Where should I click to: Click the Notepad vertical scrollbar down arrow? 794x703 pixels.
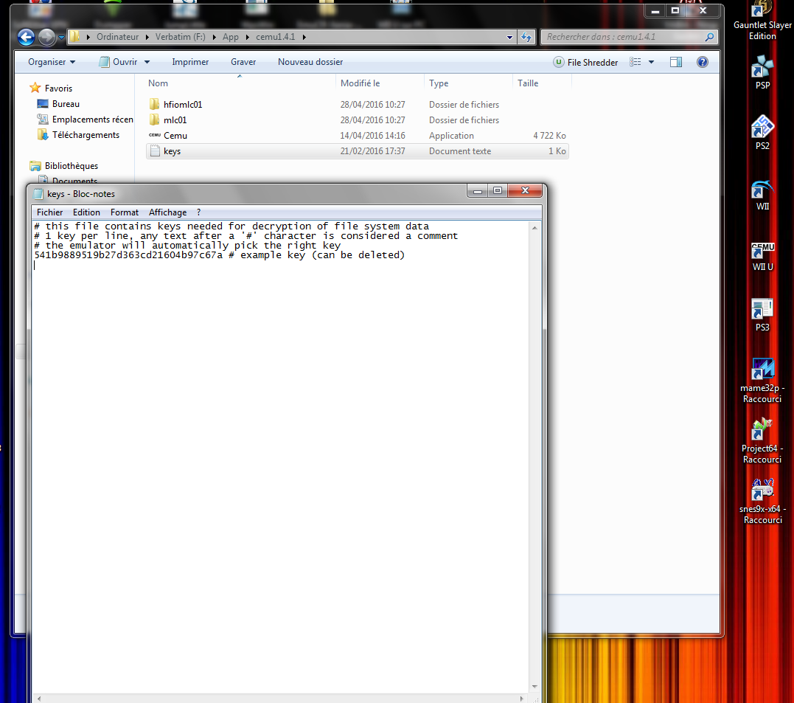[534, 687]
